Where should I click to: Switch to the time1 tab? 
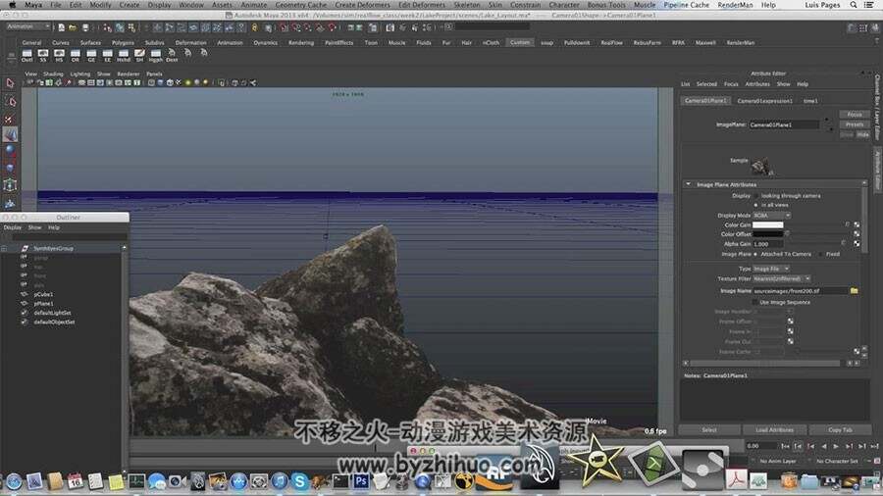point(810,101)
